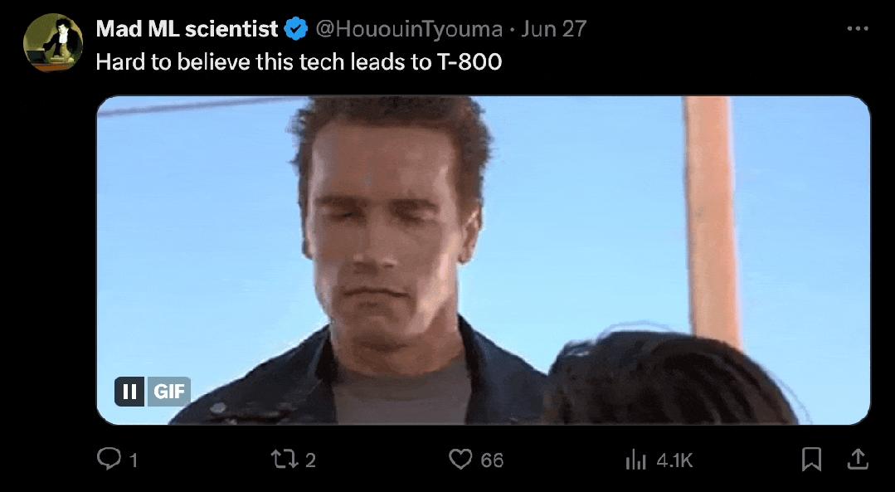Click the repost count of 2

pos(310,460)
